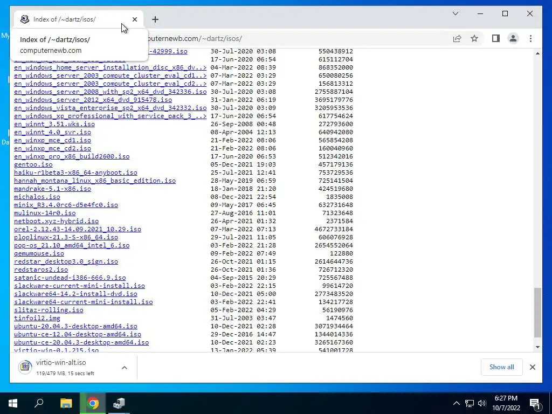Open a new Chrome tab with plus button

pyautogui.click(x=155, y=19)
